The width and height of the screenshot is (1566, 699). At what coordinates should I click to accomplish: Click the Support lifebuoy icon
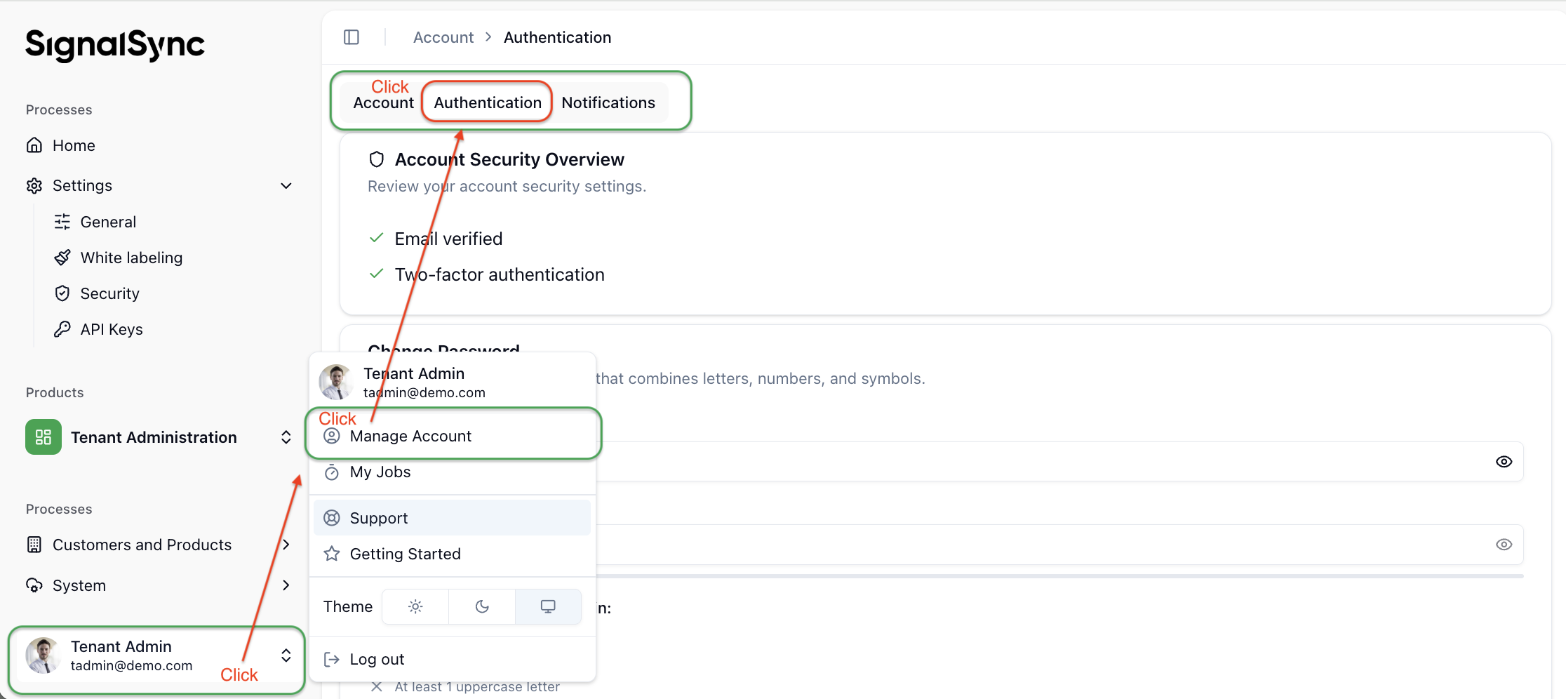332,518
